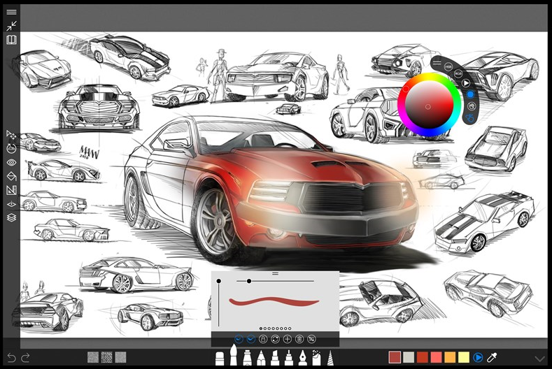The height and width of the screenshot is (369, 552).
Task: Open the ruler and triangle guides tool
Action: pos(12,190)
